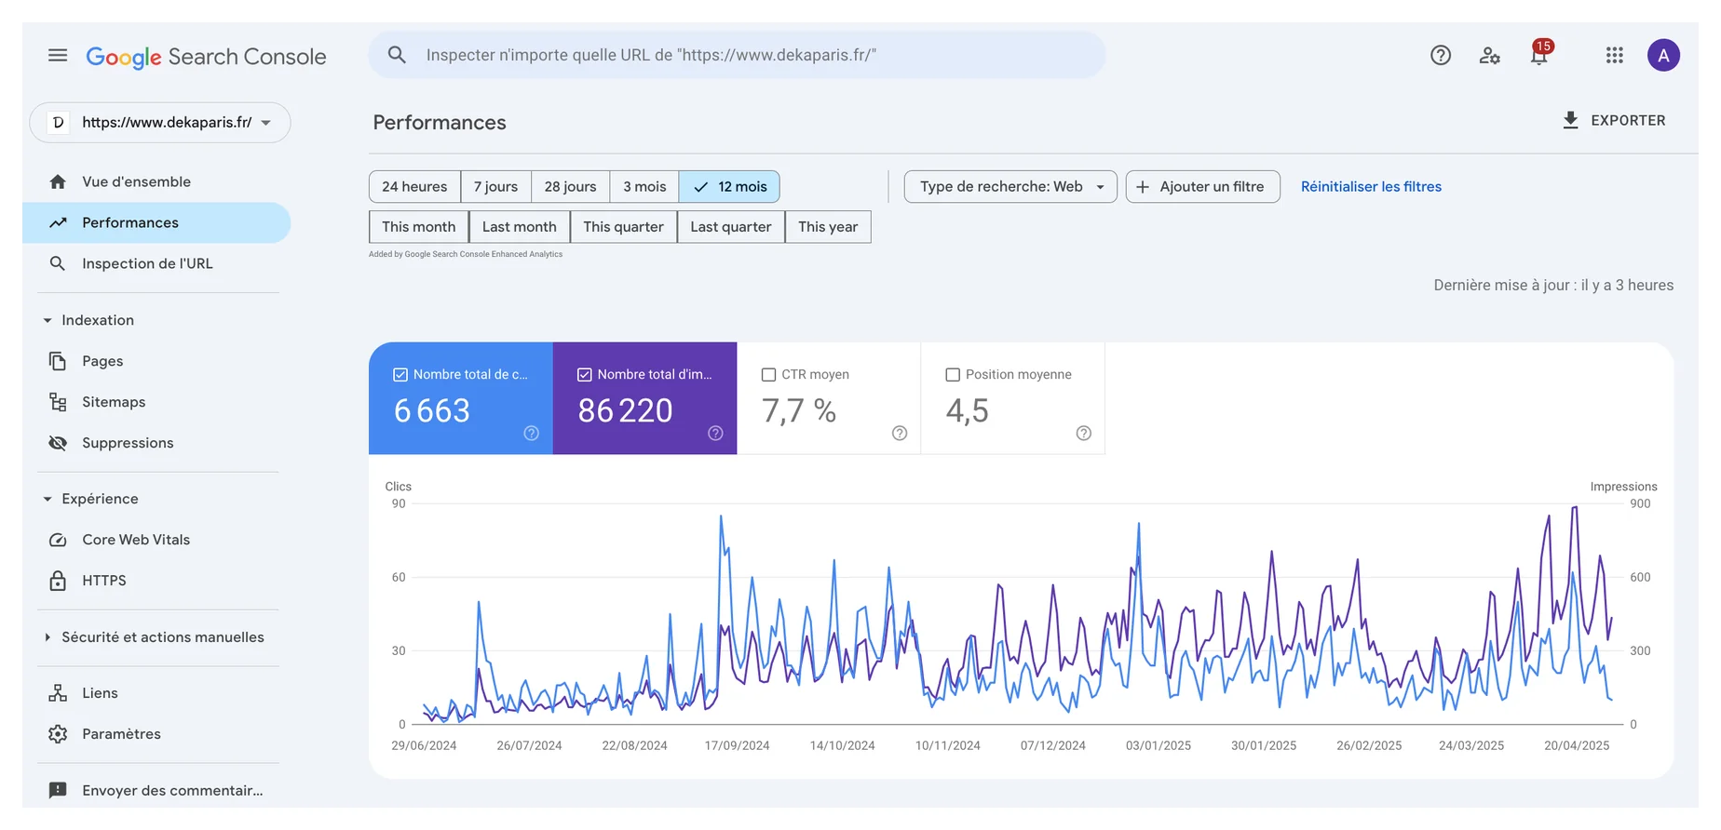
Task: Click help icon on Position moyenne card
Action: point(1084,433)
